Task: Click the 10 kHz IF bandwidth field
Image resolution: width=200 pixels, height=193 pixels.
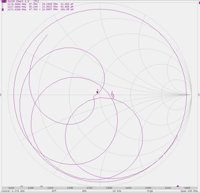Action: click(117, 191)
